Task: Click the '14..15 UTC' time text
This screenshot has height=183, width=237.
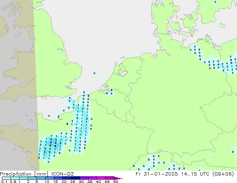Action: click(x=196, y=174)
